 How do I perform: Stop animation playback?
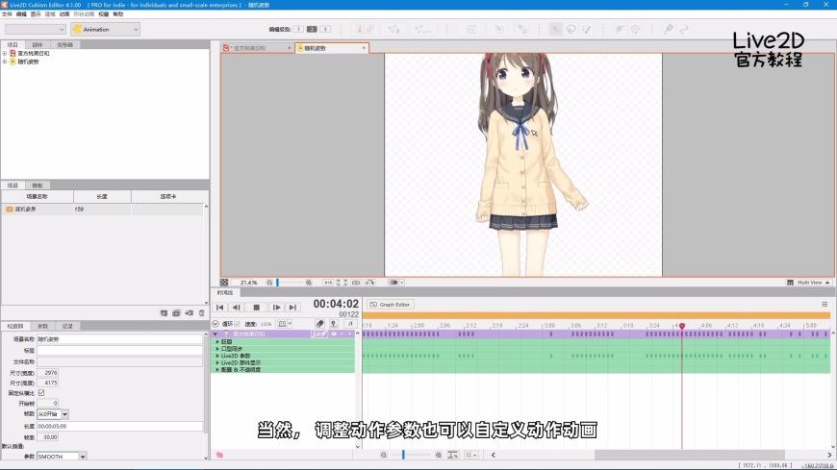coord(256,308)
